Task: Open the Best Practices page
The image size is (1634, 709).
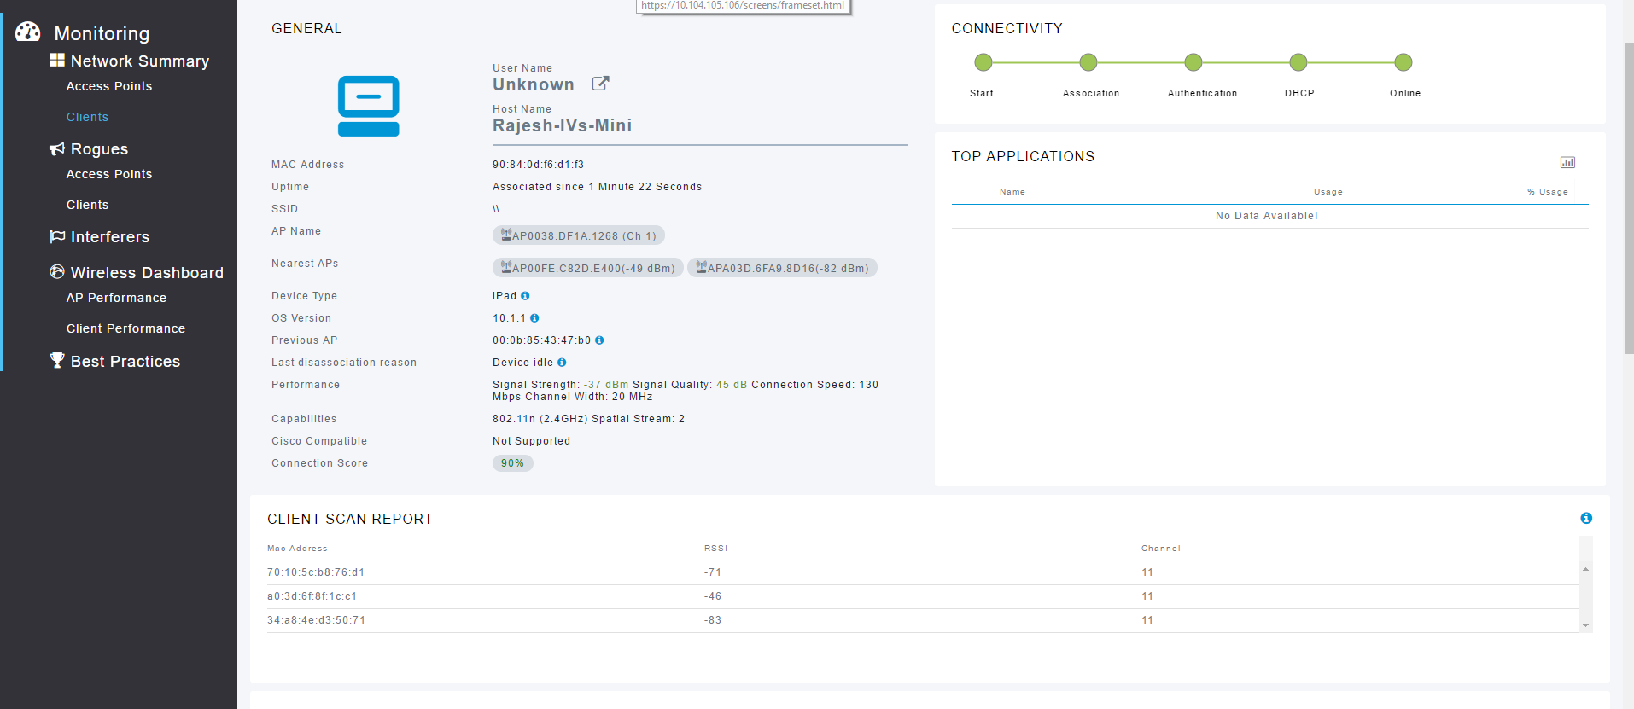Action: 115,362
